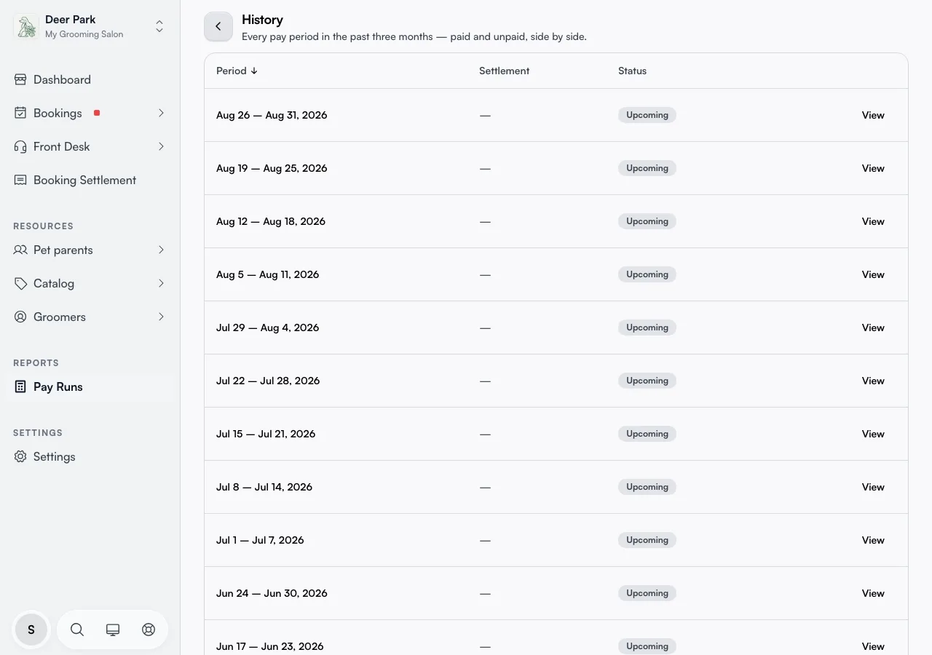Open the Pet parents menu item
Screen dimensions: 932x655
(90, 250)
